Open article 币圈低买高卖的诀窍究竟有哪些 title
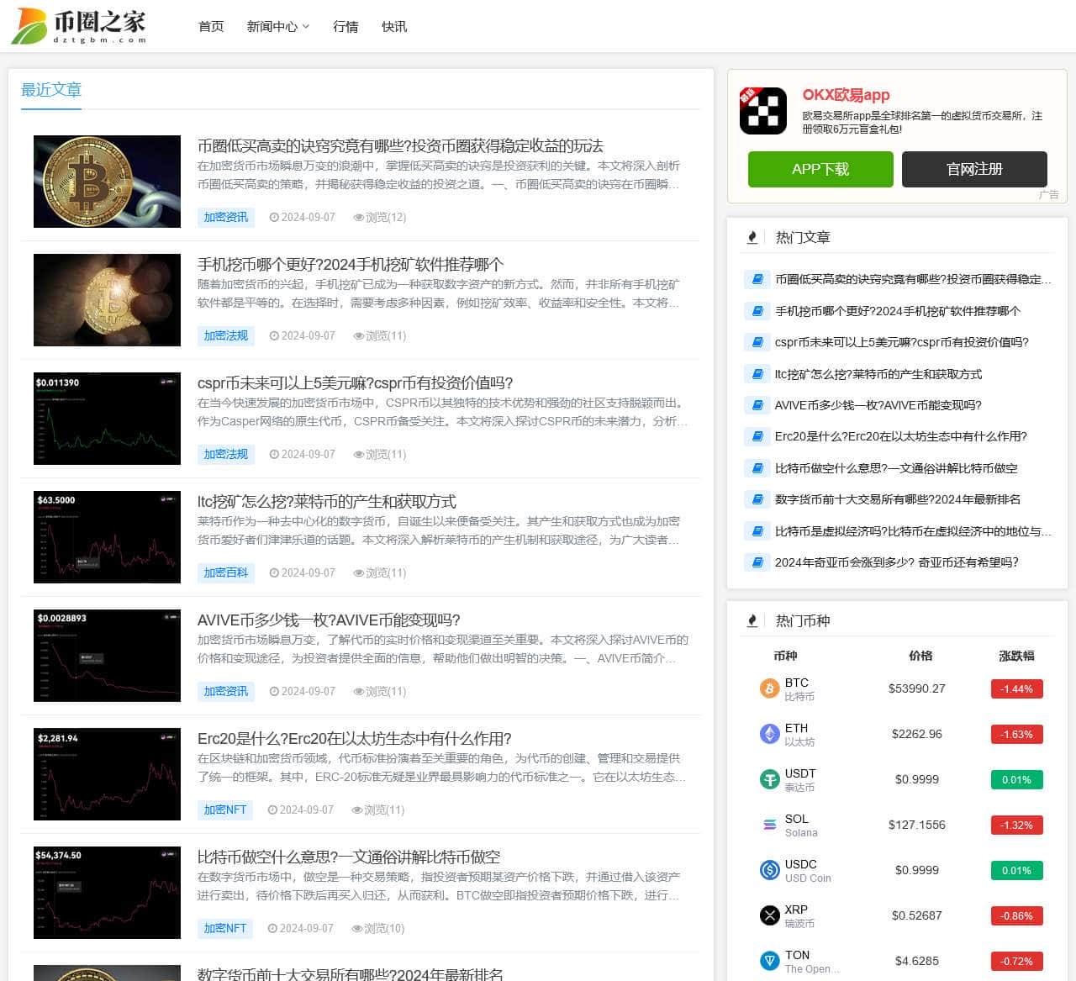Screen dimensions: 1076x981 [400, 146]
